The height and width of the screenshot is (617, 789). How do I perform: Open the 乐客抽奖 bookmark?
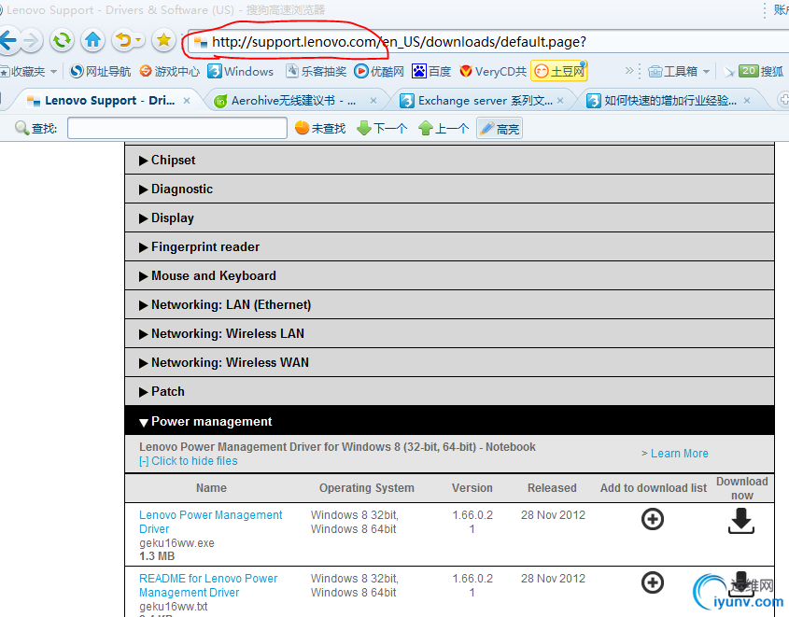tap(316, 71)
